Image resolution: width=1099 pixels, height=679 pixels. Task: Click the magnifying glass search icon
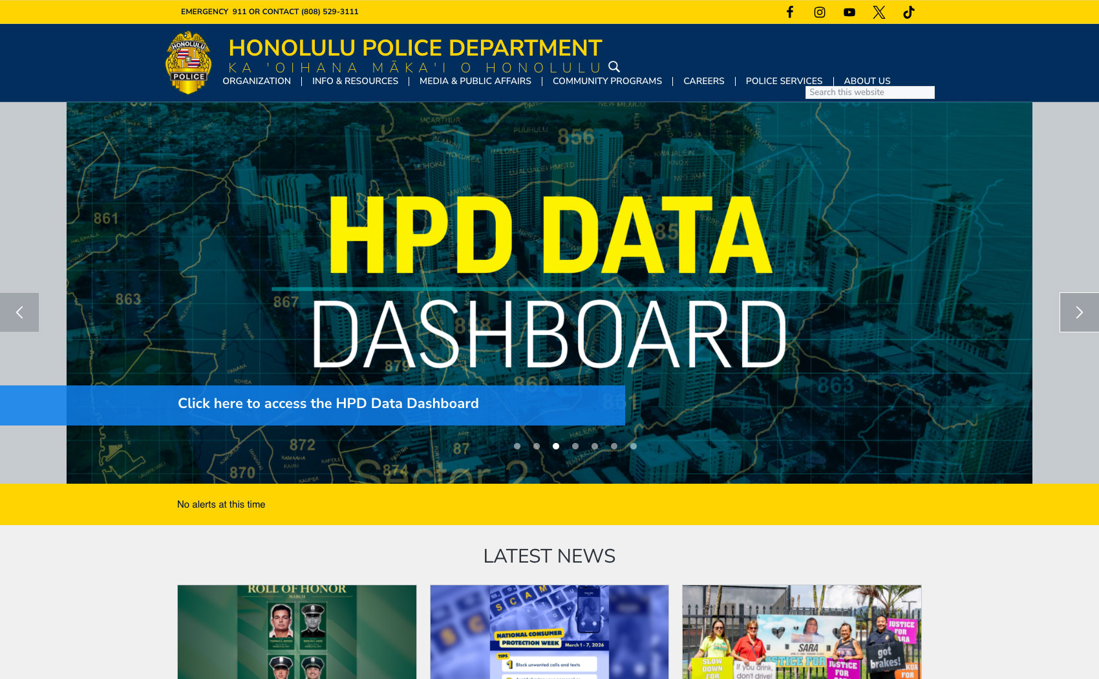pyautogui.click(x=614, y=67)
